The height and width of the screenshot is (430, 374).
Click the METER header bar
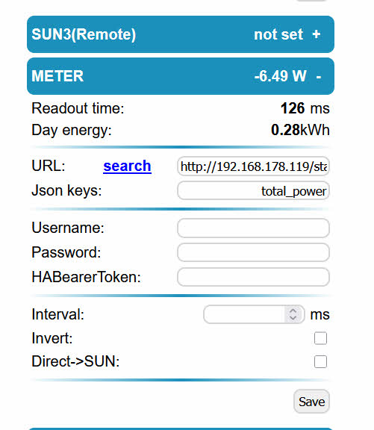point(181,76)
